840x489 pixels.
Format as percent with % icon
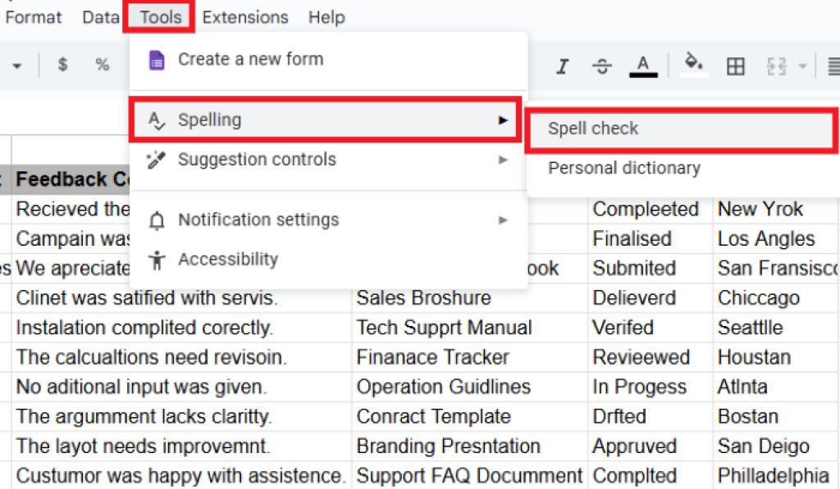[x=103, y=66]
